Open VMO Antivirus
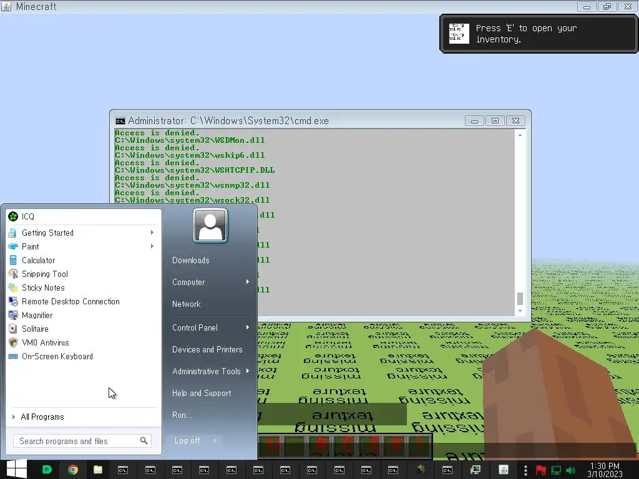Screen dimensions: 639x479 click(x=84, y=342)
